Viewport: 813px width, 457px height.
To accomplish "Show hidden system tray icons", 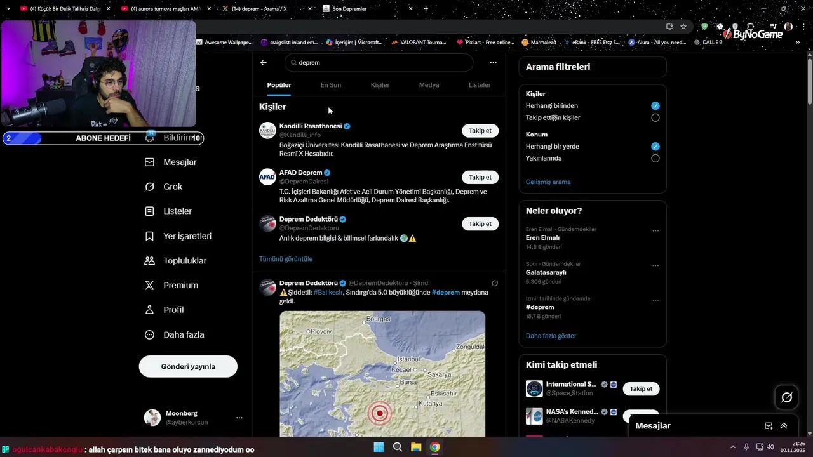I will [732, 447].
